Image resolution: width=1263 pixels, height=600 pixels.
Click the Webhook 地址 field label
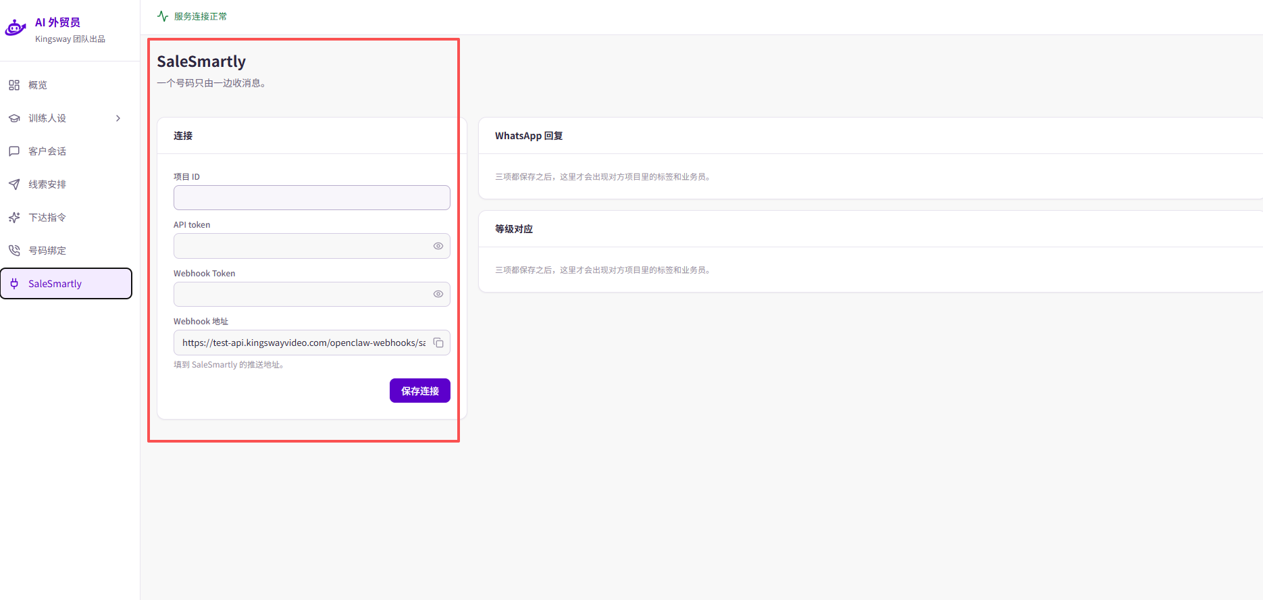pos(201,322)
